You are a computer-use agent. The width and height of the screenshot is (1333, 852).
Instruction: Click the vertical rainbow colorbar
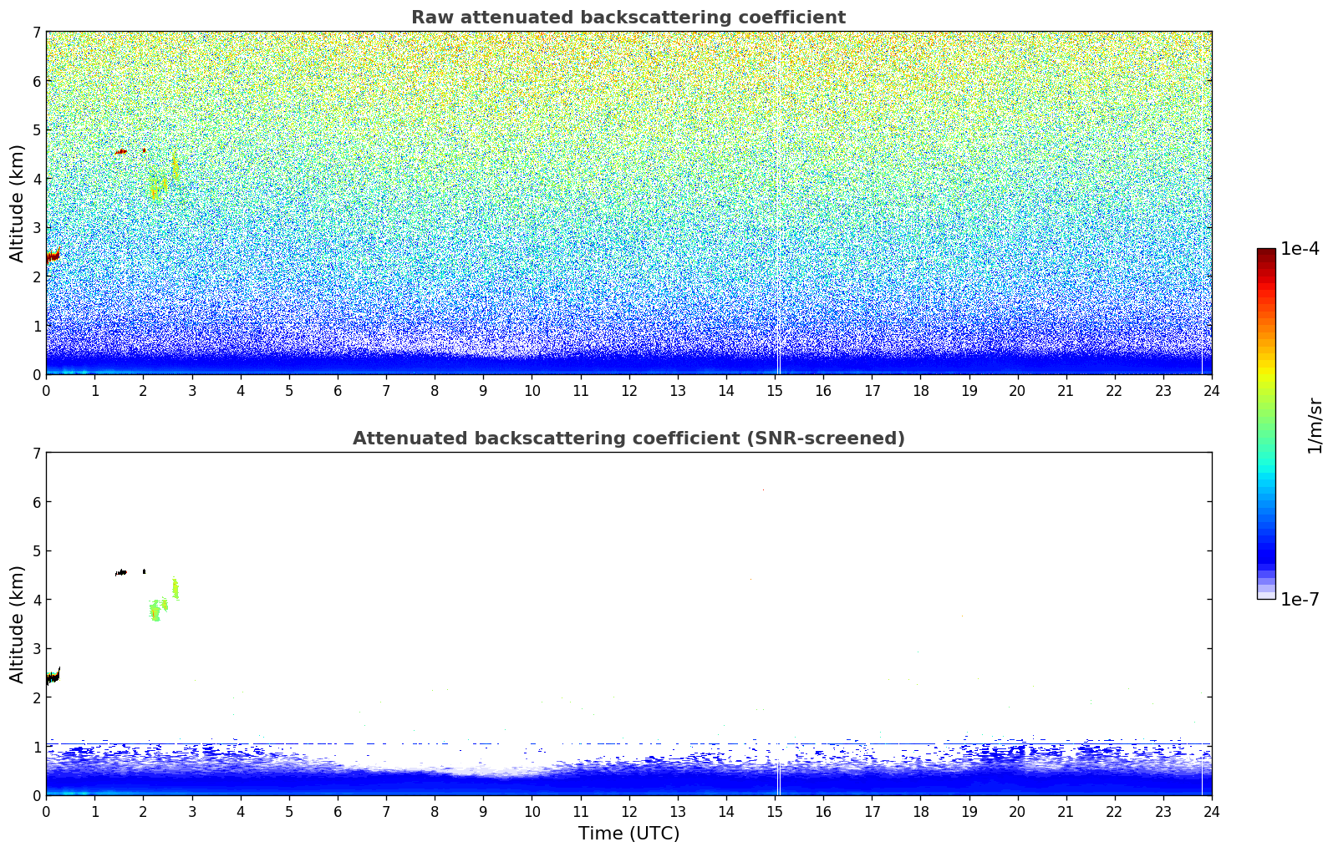pos(1266,423)
